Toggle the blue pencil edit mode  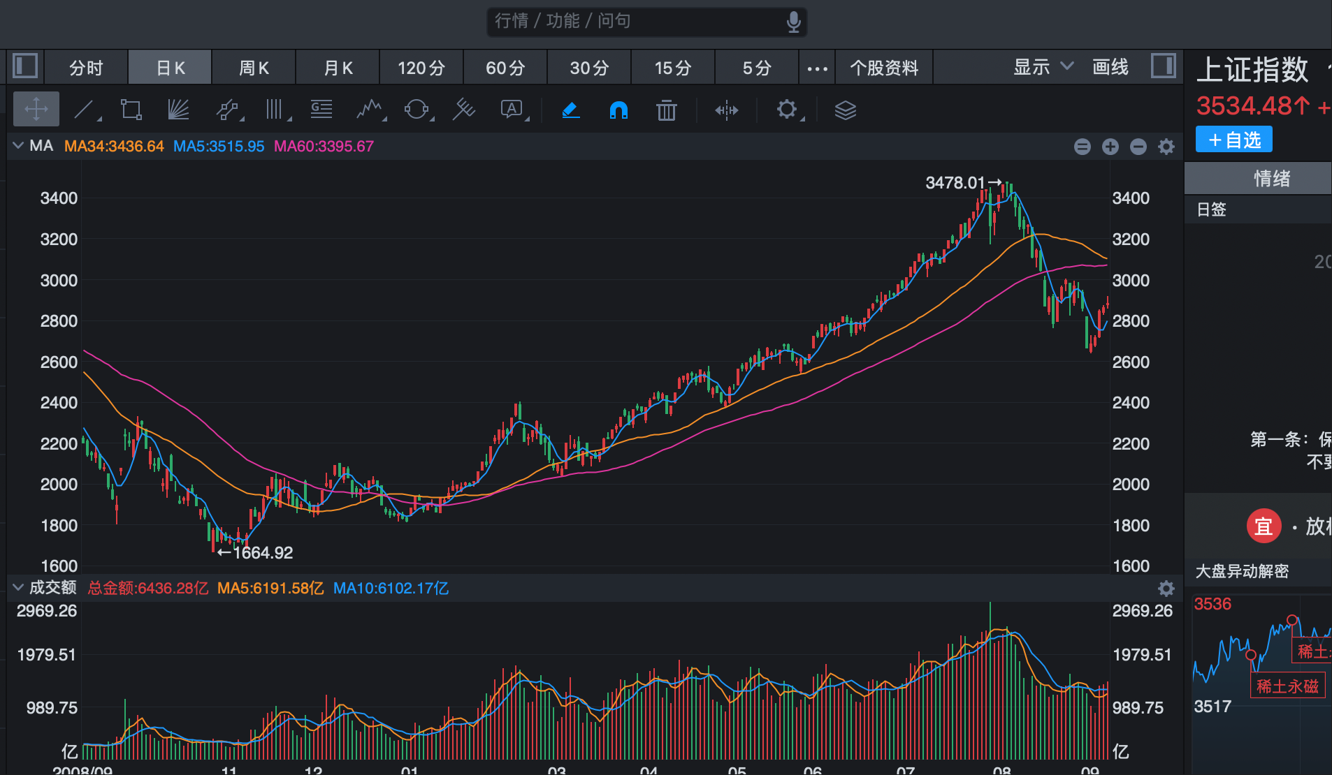tap(571, 110)
